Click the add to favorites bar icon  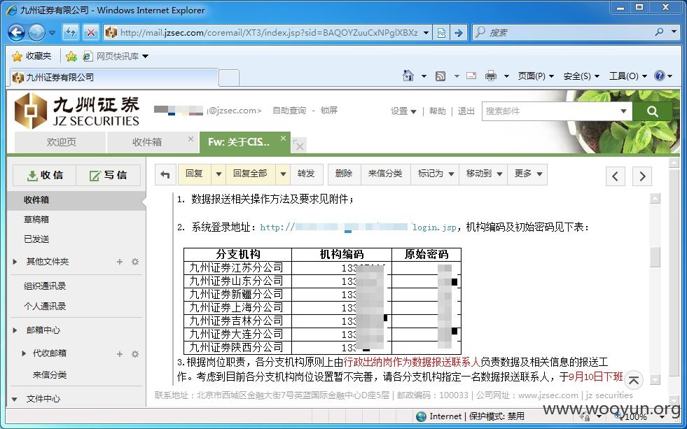(71, 56)
